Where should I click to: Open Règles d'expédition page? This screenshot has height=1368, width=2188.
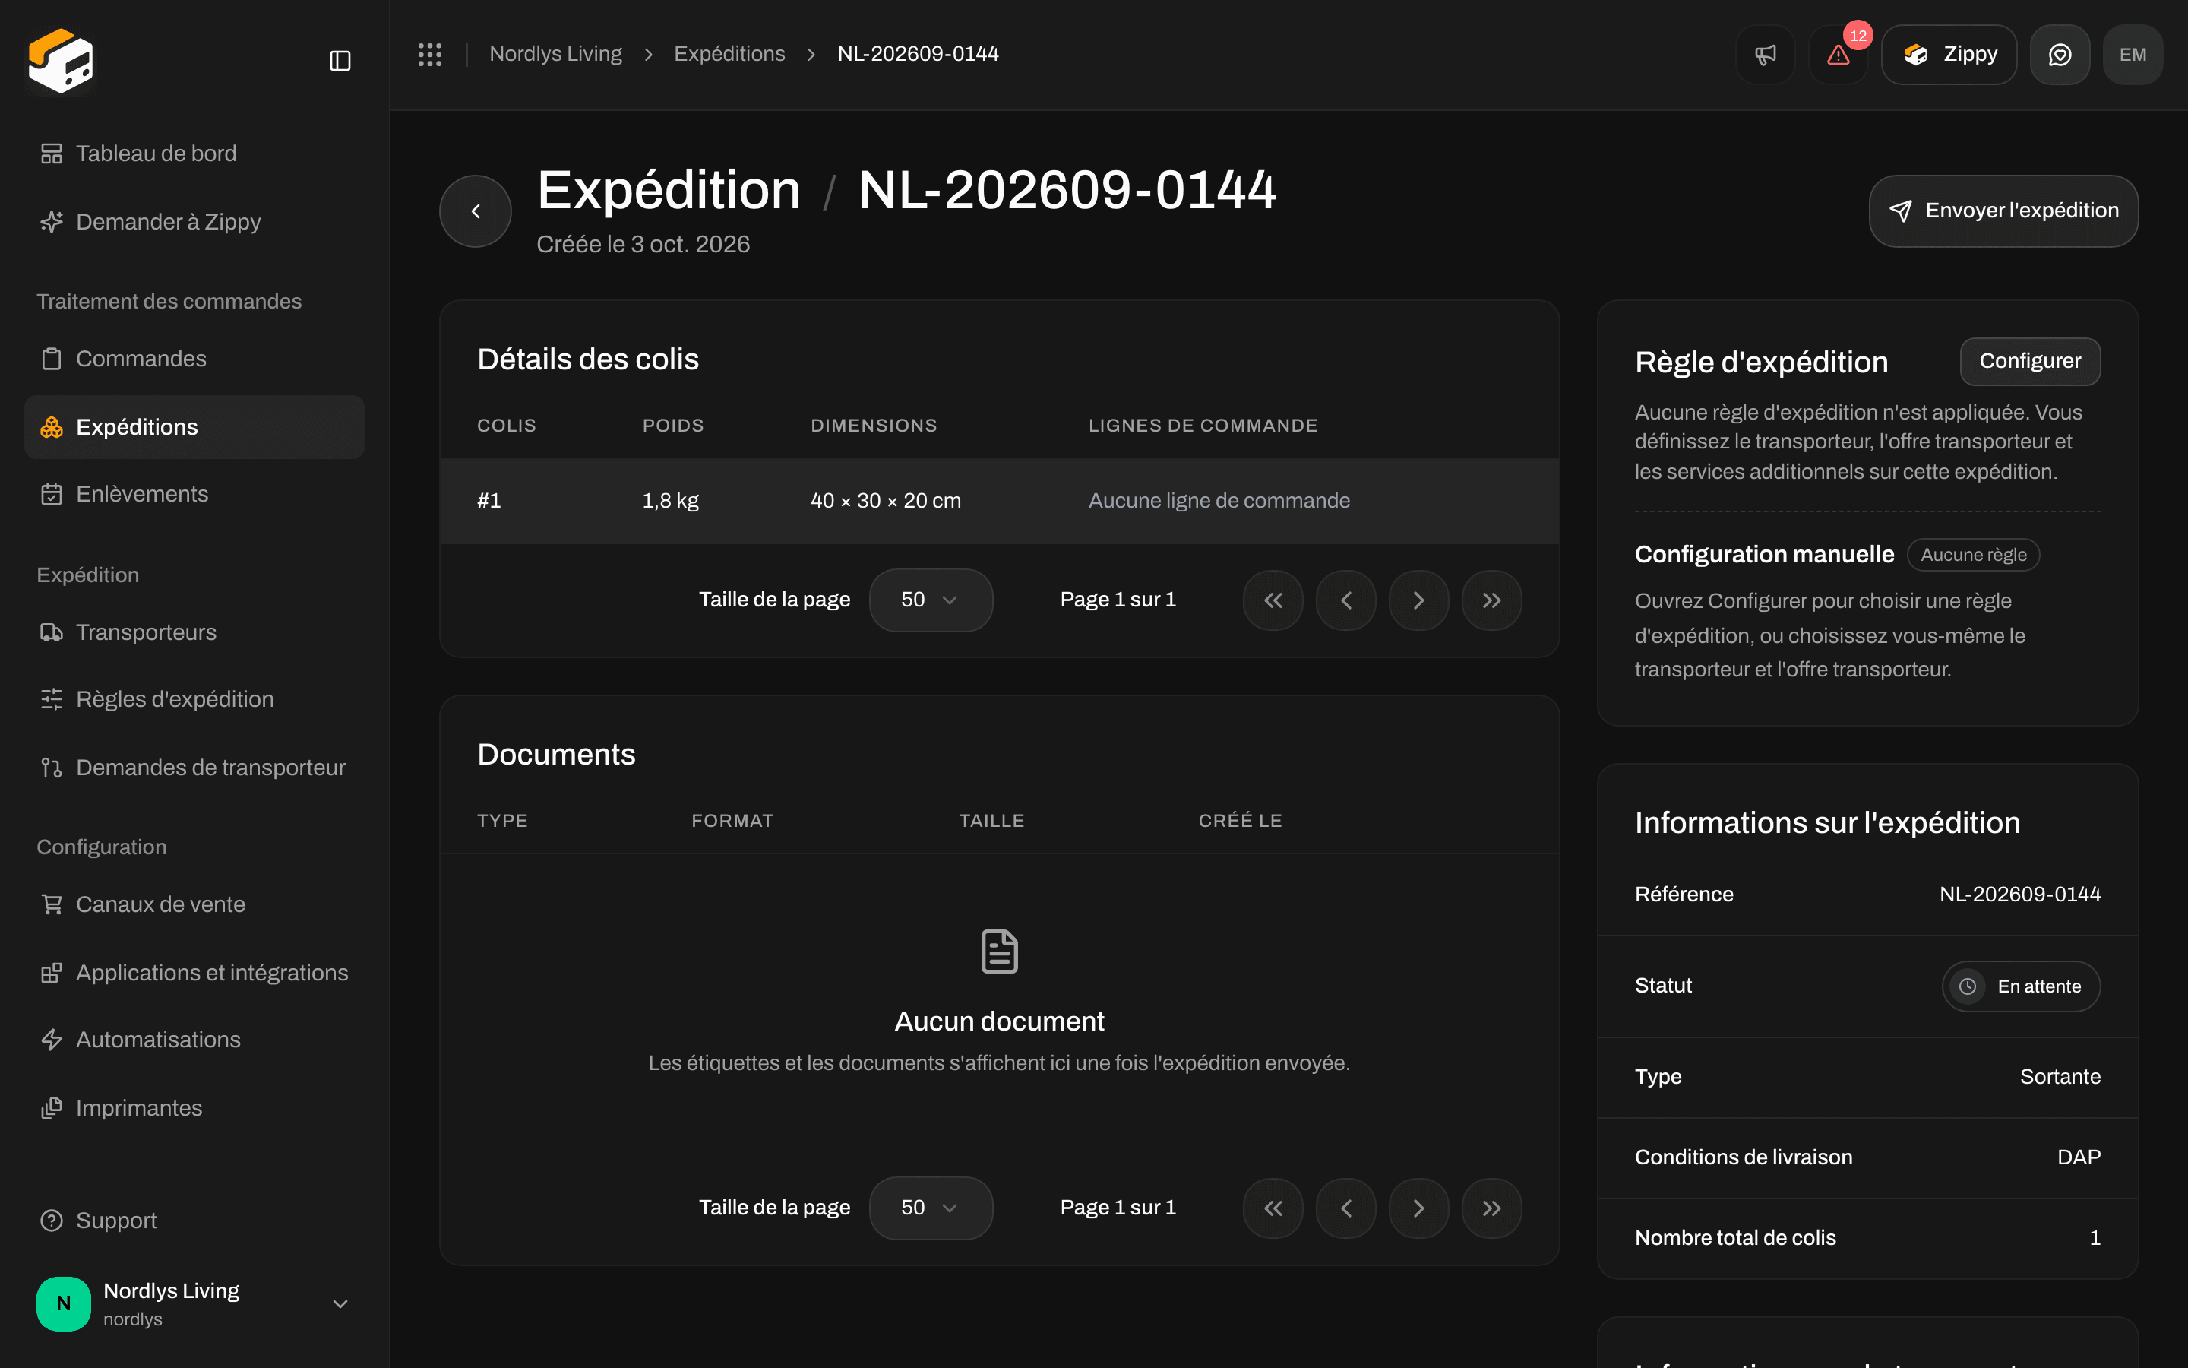coord(194,699)
